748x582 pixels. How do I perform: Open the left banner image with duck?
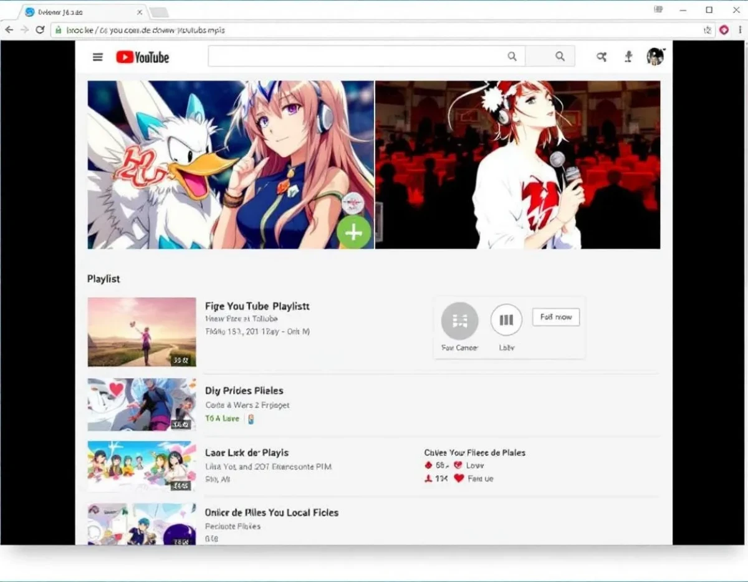(231, 165)
